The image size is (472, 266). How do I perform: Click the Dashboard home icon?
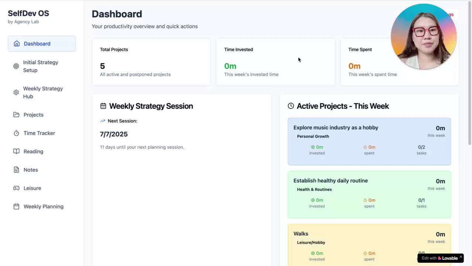click(17, 44)
